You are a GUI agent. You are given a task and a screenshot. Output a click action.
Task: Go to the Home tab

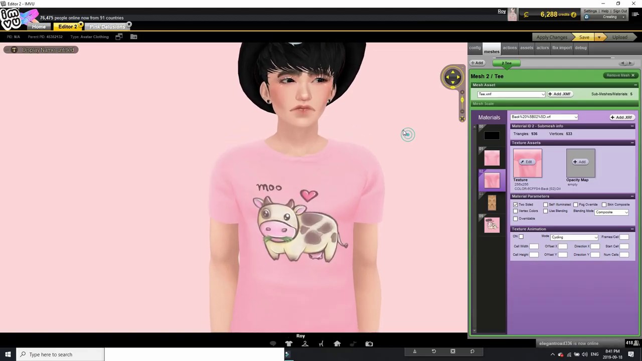click(x=39, y=27)
